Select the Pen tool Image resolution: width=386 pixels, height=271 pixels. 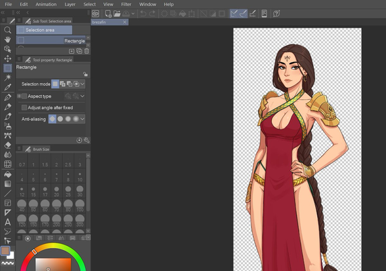coord(7,97)
